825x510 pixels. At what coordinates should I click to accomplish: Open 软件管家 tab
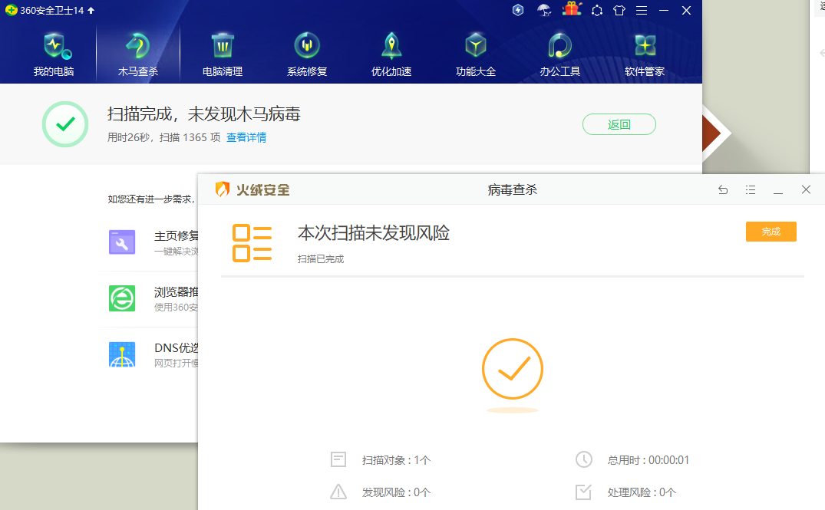click(x=645, y=54)
